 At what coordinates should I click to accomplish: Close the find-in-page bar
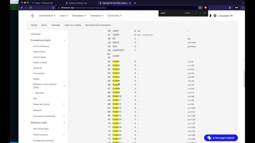tap(204, 13)
